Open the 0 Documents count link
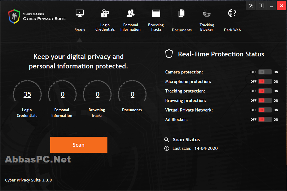 tap(133, 94)
